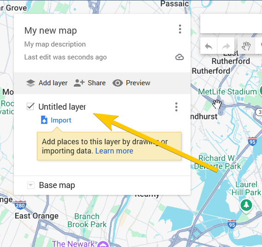
Task: Select the hand pan tool
Action: click(x=246, y=46)
